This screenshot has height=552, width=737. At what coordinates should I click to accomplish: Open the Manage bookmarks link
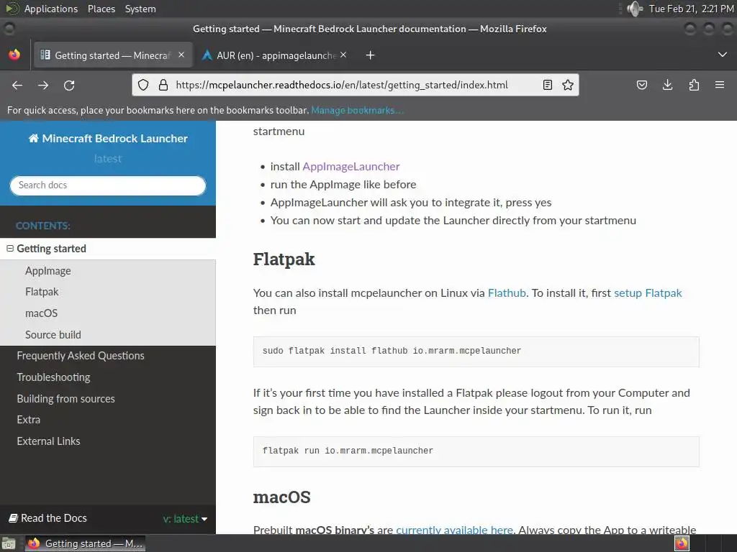coord(357,110)
